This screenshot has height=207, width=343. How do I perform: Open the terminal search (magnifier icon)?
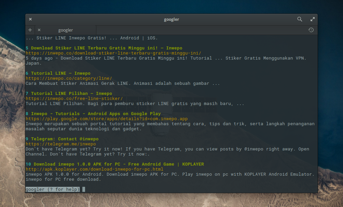point(300,19)
